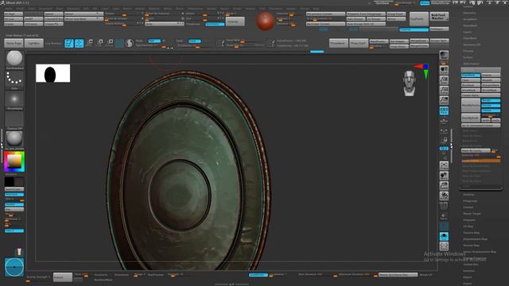Click the Rotate view icon in right shelf

point(444,196)
